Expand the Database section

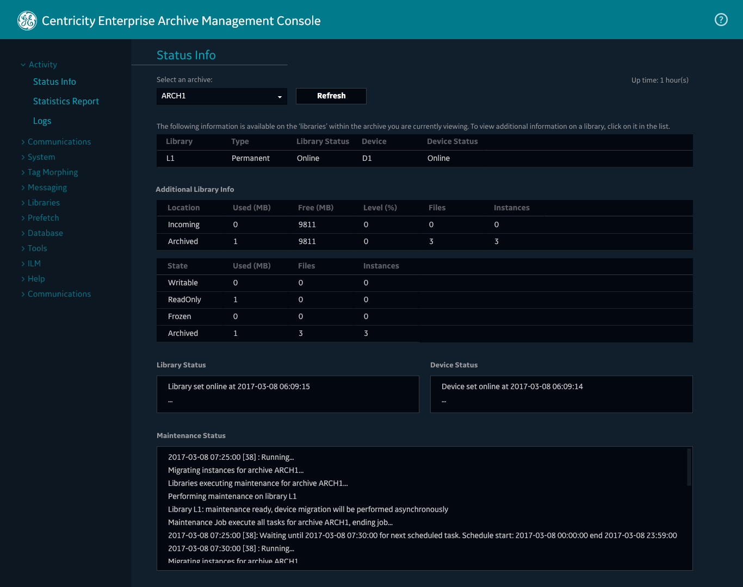pyautogui.click(x=42, y=233)
